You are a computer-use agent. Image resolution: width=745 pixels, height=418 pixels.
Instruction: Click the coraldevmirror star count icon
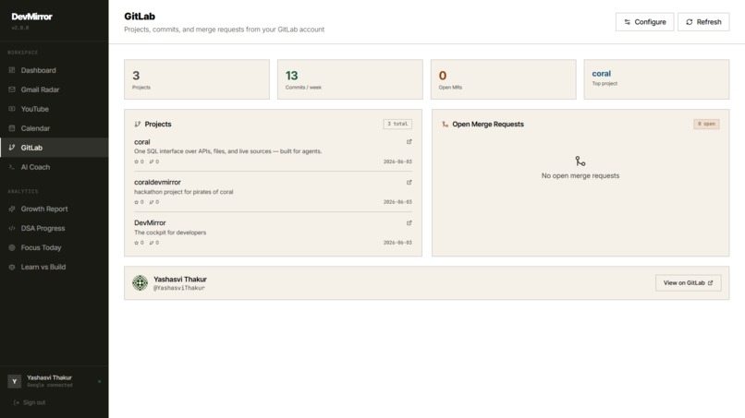point(137,202)
